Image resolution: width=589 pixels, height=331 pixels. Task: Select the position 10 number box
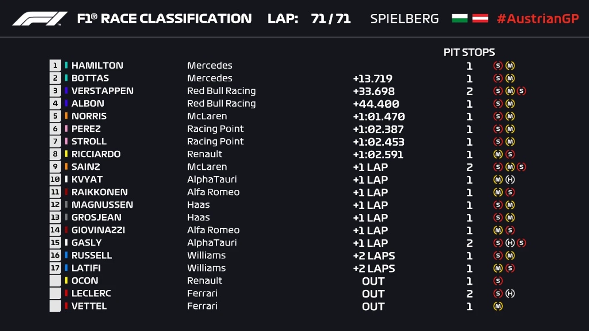click(55, 179)
